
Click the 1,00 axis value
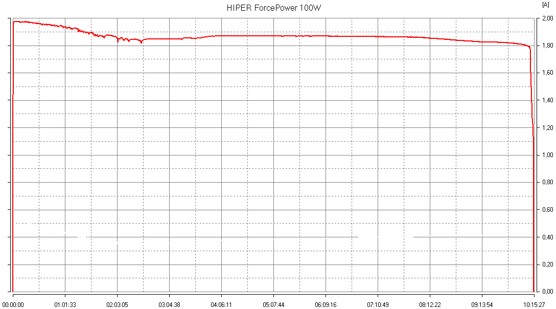[x=547, y=155]
